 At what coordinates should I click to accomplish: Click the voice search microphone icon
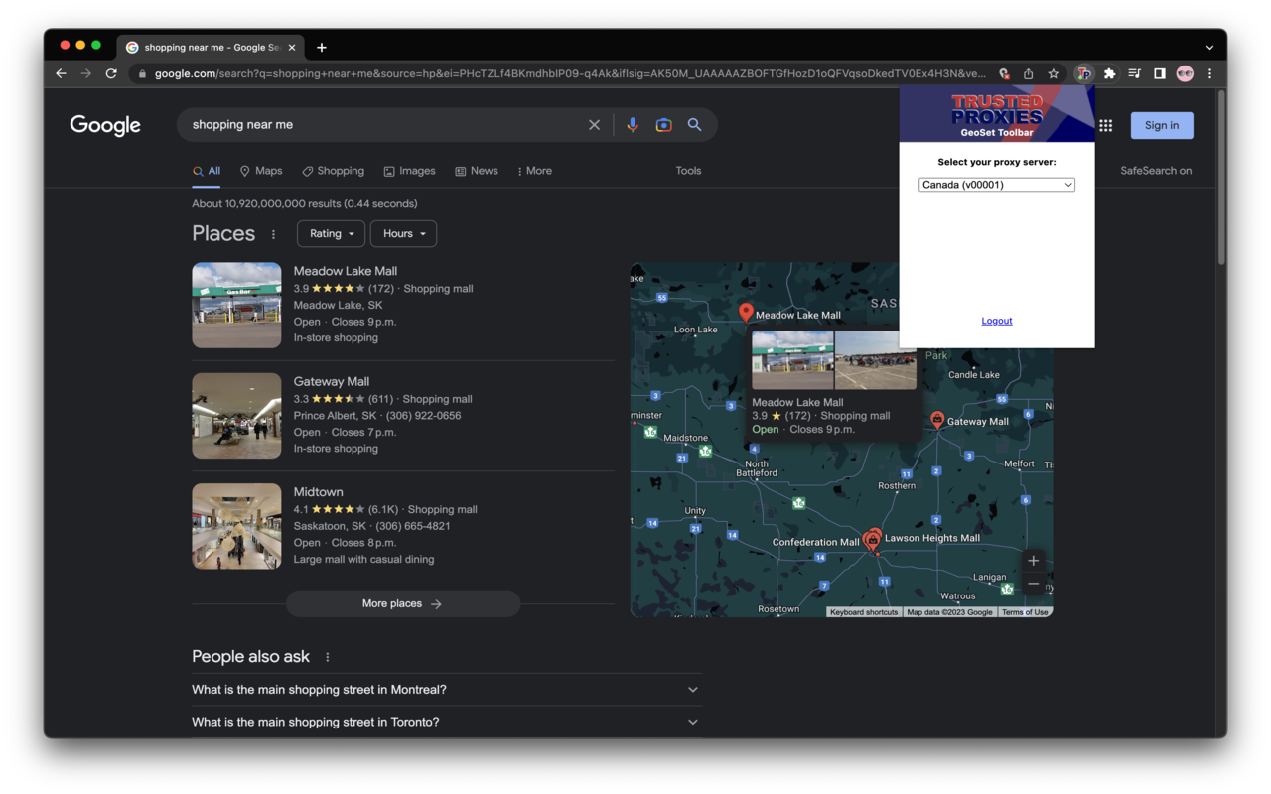pyautogui.click(x=633, y=124)
